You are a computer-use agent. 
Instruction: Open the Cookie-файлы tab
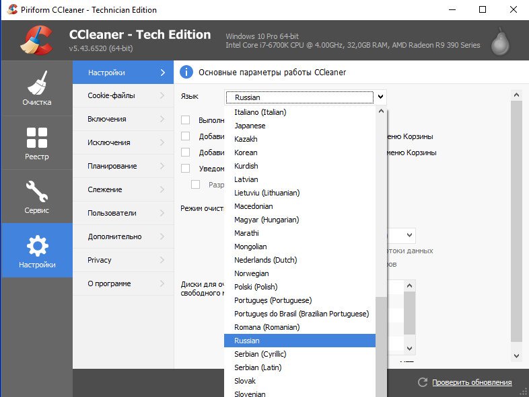click(x=123, y=95)
